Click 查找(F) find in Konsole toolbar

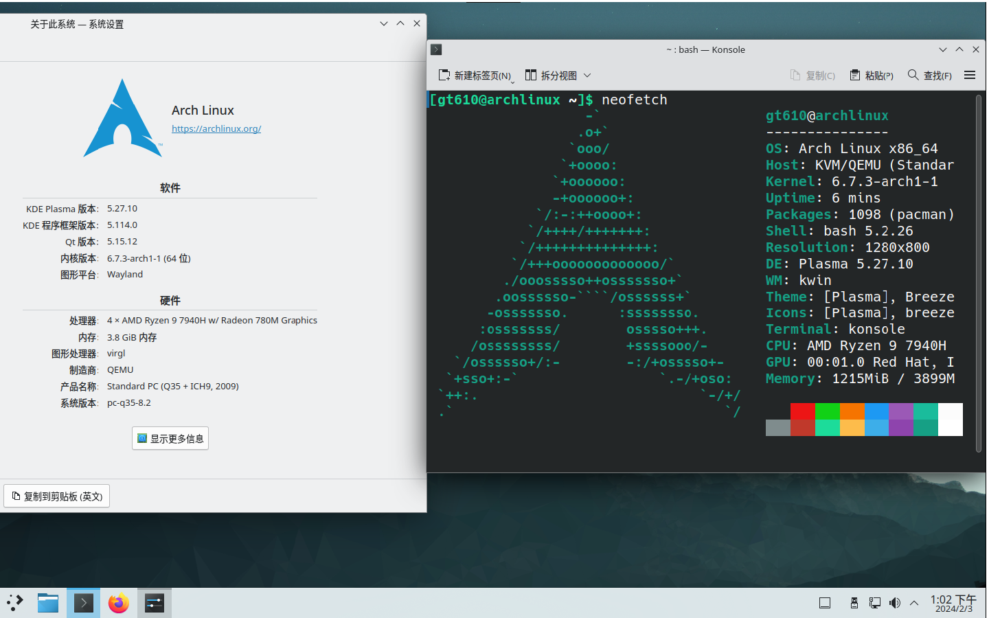[x=930, y=76]
